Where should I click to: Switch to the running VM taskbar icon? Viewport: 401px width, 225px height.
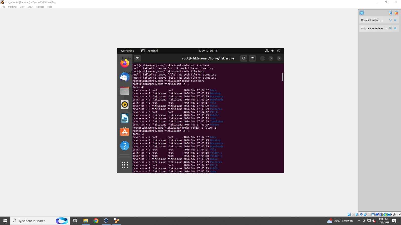pyautogui.click(x=117, y=221)
